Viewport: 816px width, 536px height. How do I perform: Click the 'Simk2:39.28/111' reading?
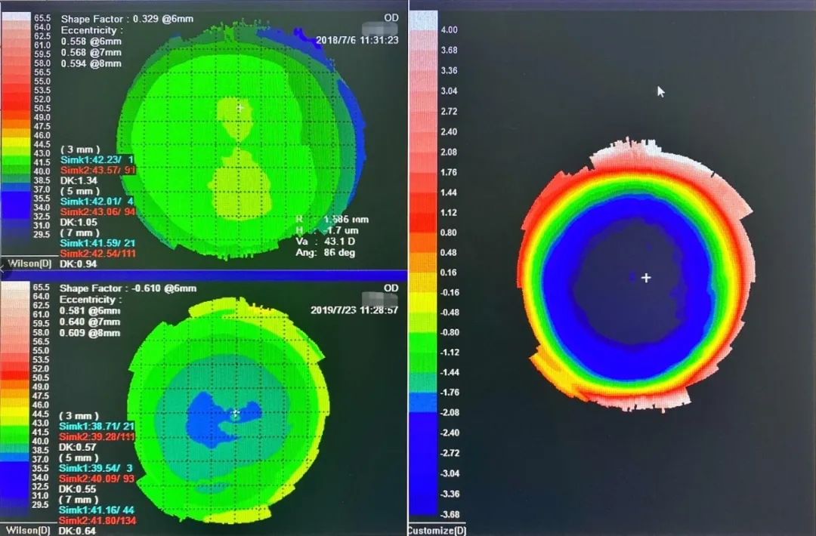[97, 436]
